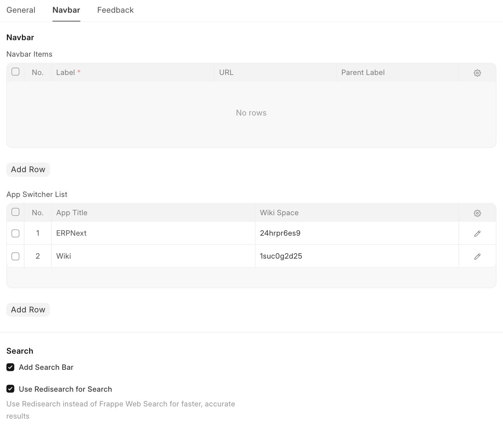The width and height of the screenshot is (503, 429).
Task: Click the ERPNext App Title cell
Action: tap(153, 233)
